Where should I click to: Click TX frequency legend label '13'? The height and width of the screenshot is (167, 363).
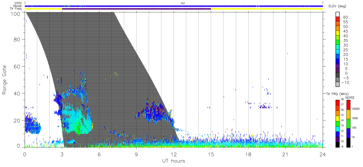(342, 125)
